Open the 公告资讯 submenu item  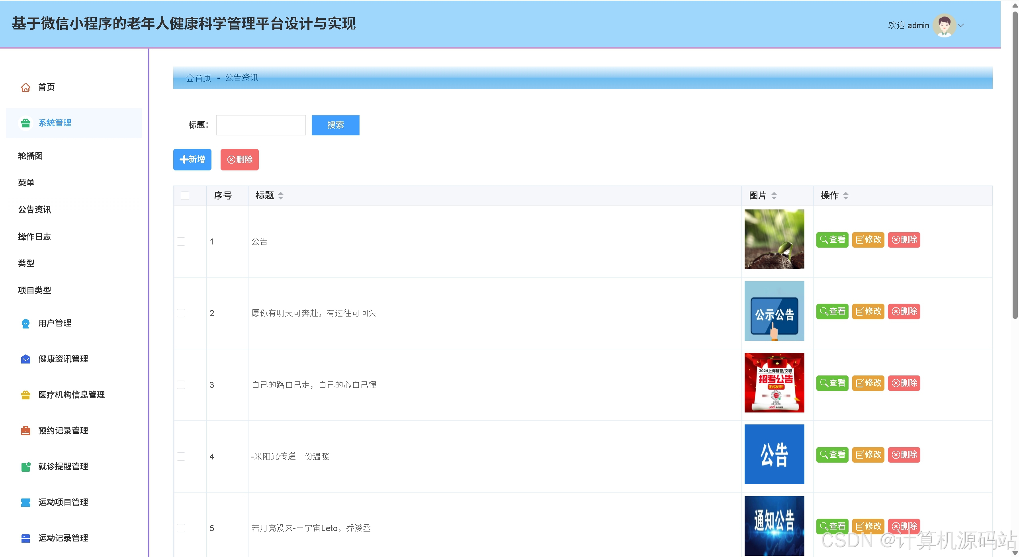pos(35,210)
